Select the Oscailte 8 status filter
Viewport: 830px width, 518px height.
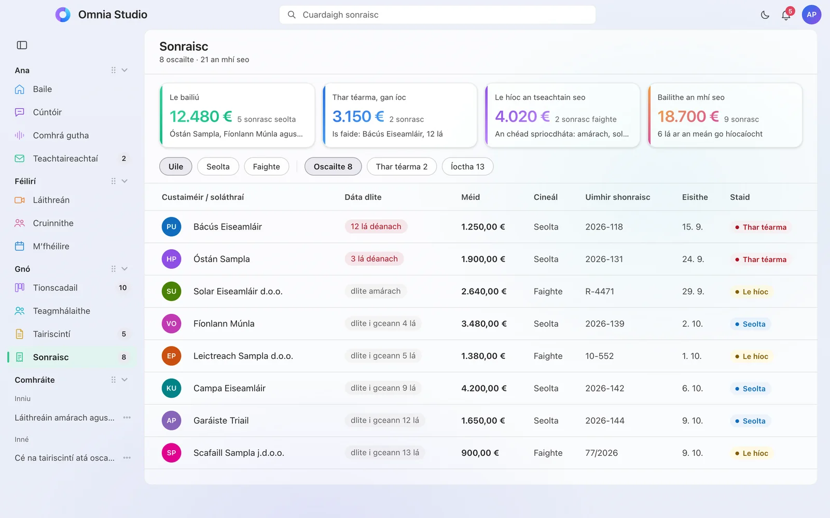click(333, 166)
